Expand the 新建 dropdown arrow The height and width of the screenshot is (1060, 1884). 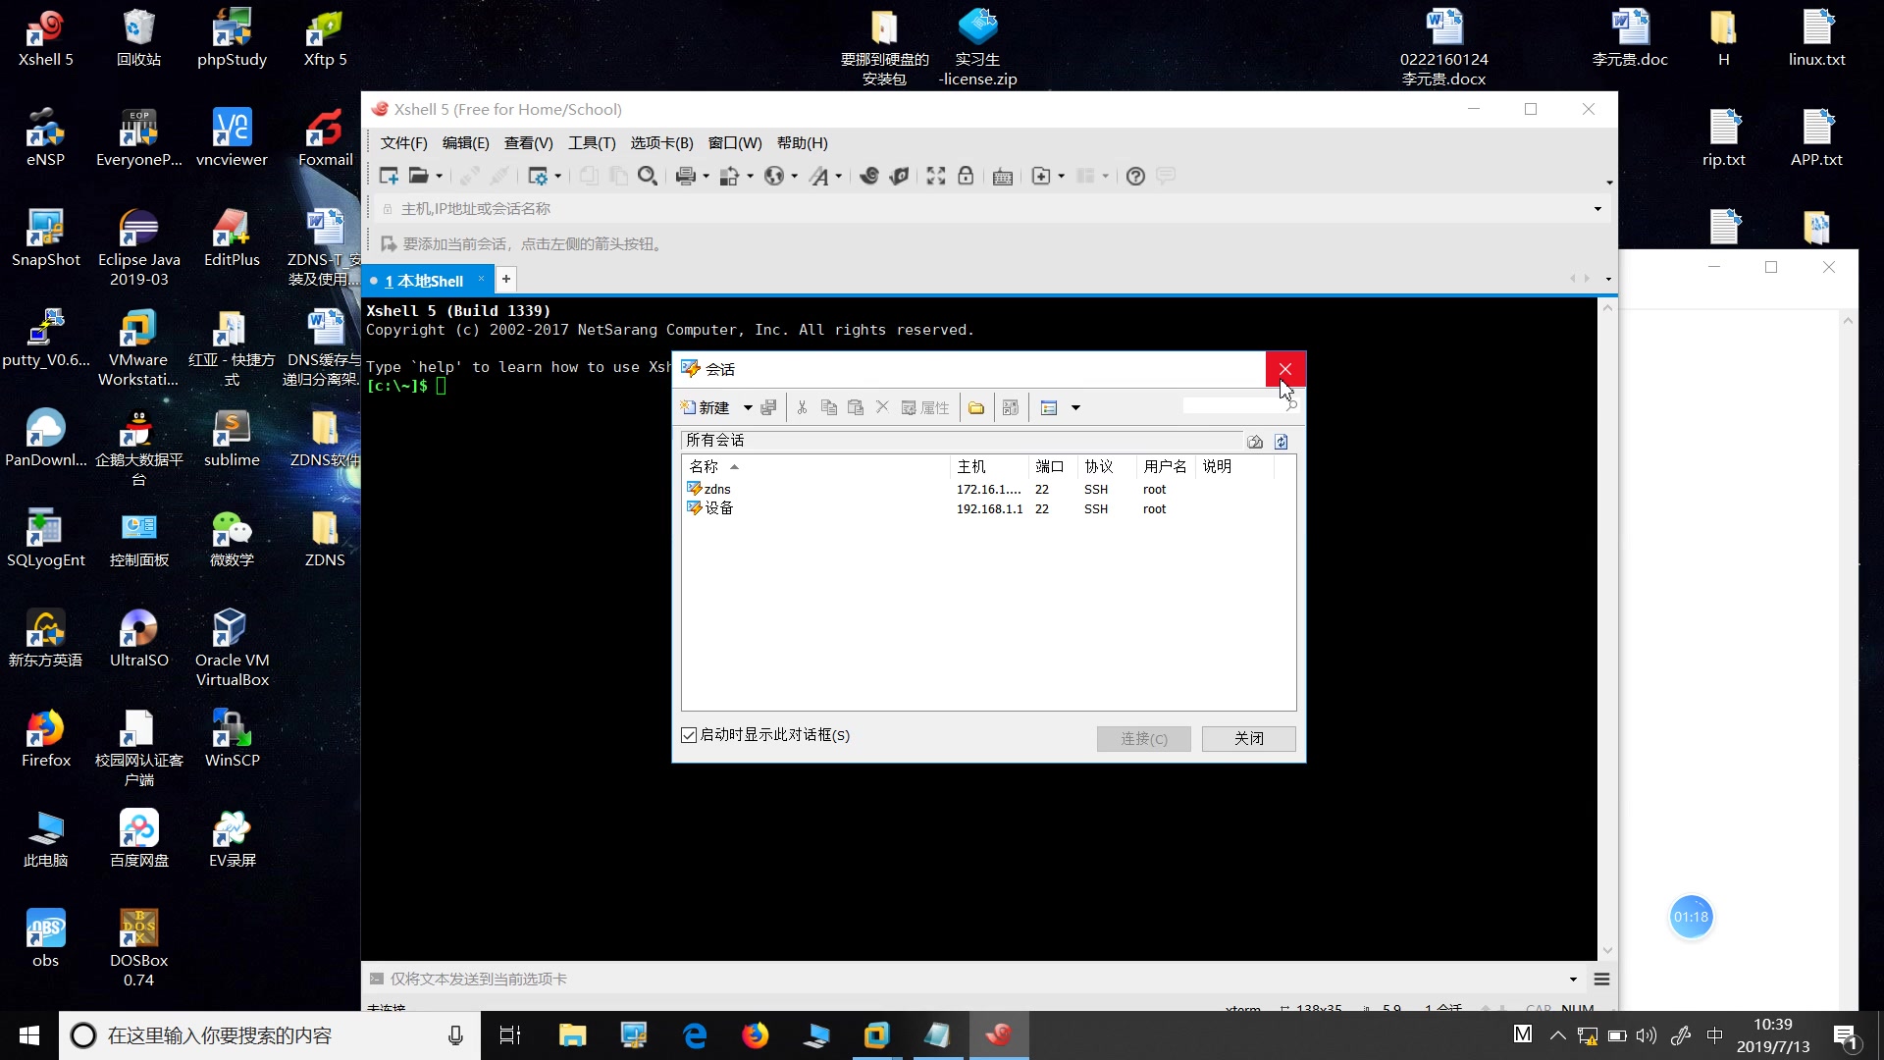click(x=748, y=407)
